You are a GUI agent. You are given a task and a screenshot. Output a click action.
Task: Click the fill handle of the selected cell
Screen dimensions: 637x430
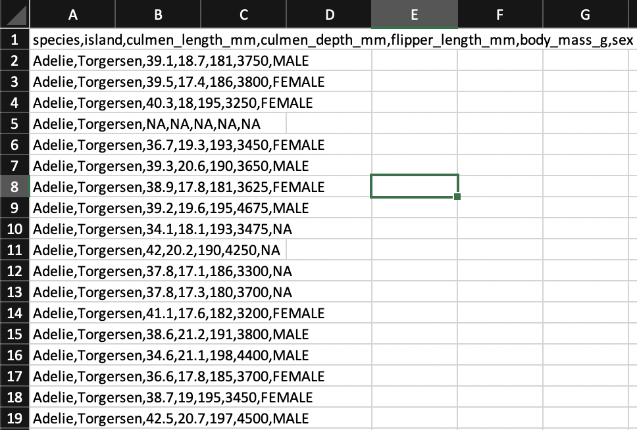click(x=457, y=197)
